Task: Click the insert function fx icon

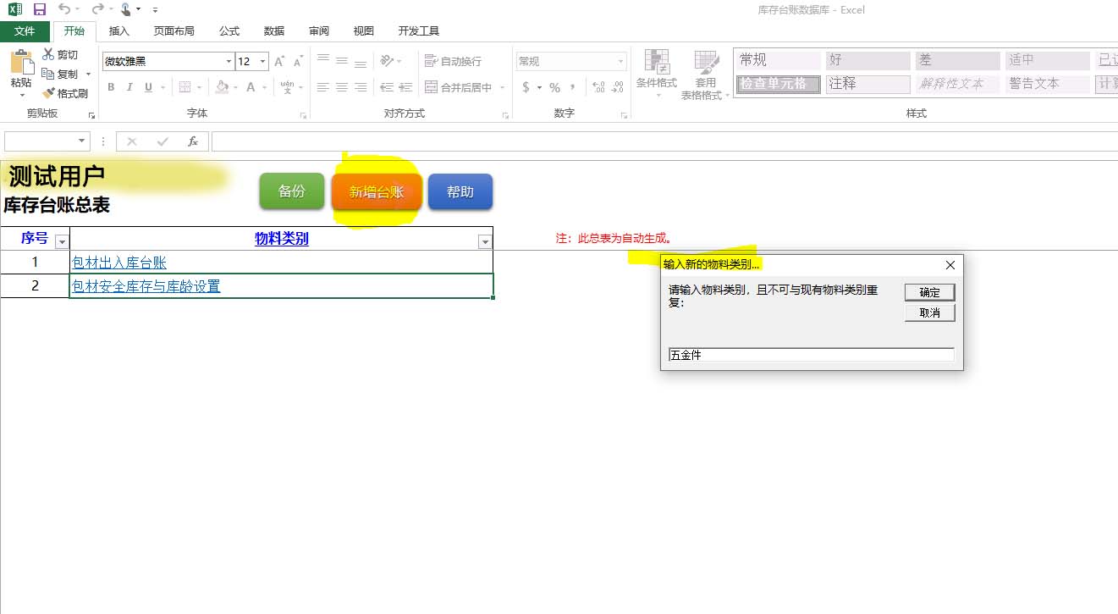Action: tap(193, 141)
